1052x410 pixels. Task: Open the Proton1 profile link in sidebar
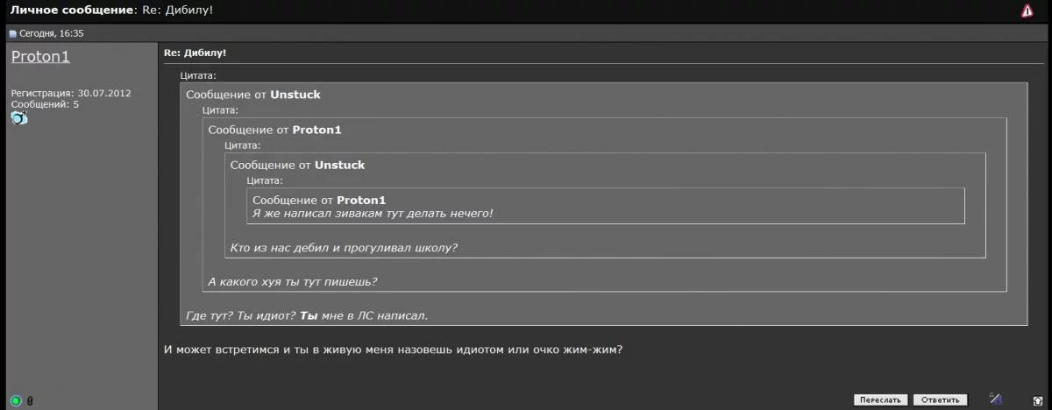pyautogui.click(x=40, y=56)
